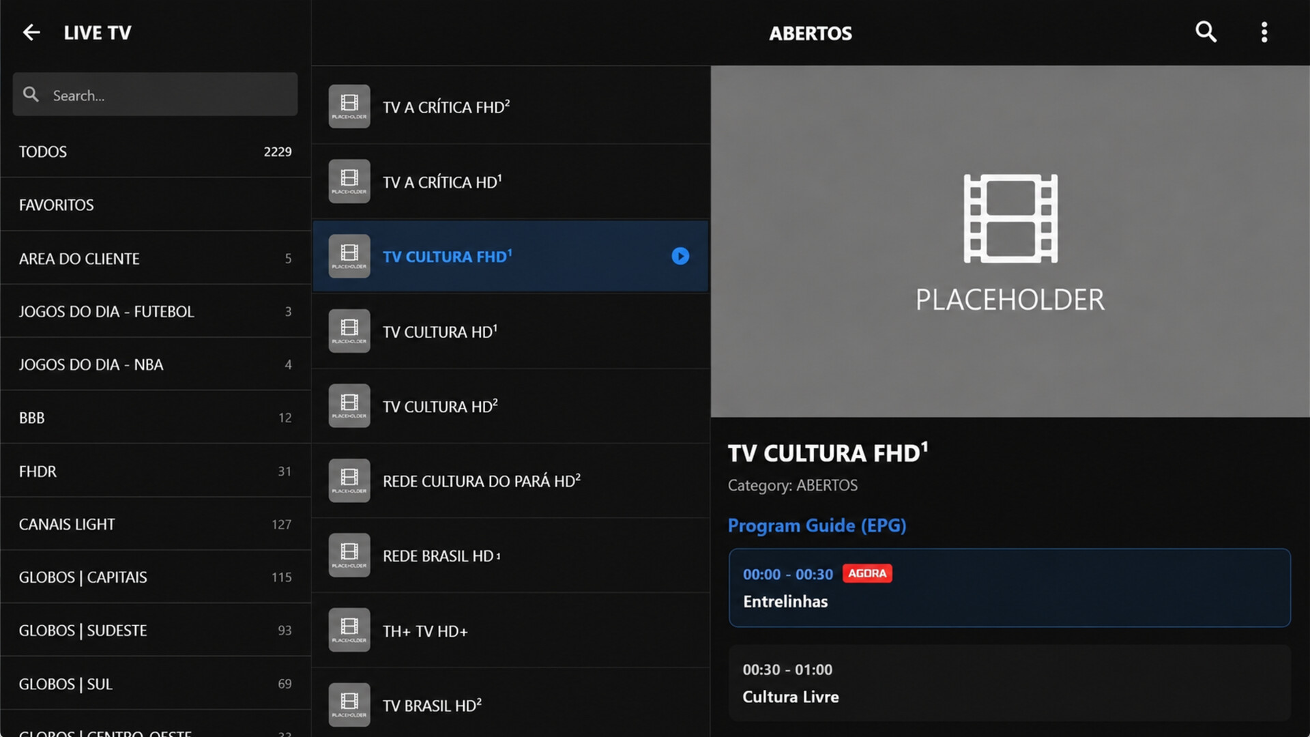Play REDE CULTURA DO PARÁ HD² channel
The image size is (1310, 737).
(x=510, y=480)
